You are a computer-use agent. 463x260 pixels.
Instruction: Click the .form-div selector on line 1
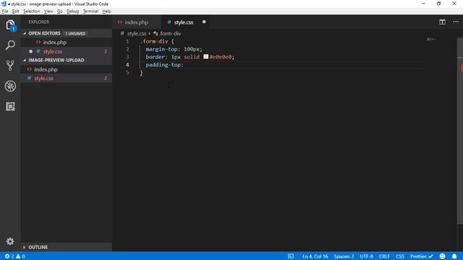(x=154, y=41)
